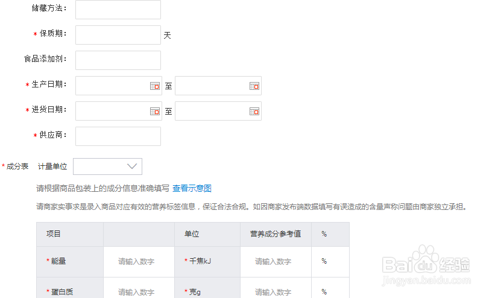This screenshot has height=298, width=498.
Task: Click the 能量 营养成分参考值 field
Action: (276, 261)
